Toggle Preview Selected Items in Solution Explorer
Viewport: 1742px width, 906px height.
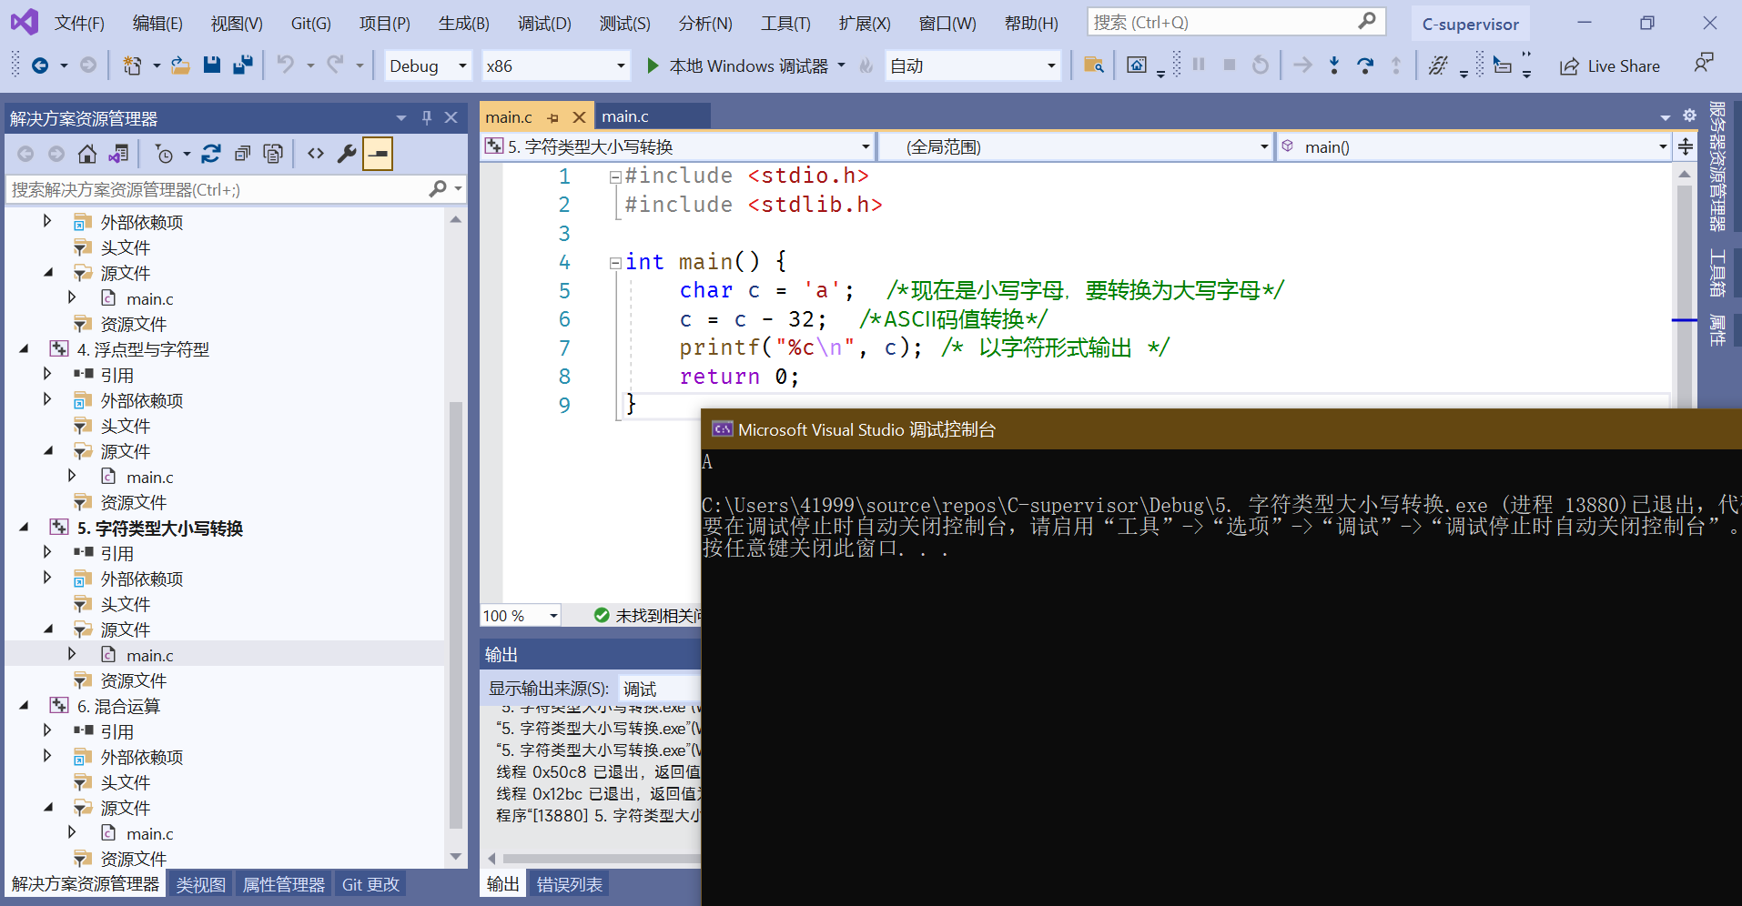tap(378, 154)
